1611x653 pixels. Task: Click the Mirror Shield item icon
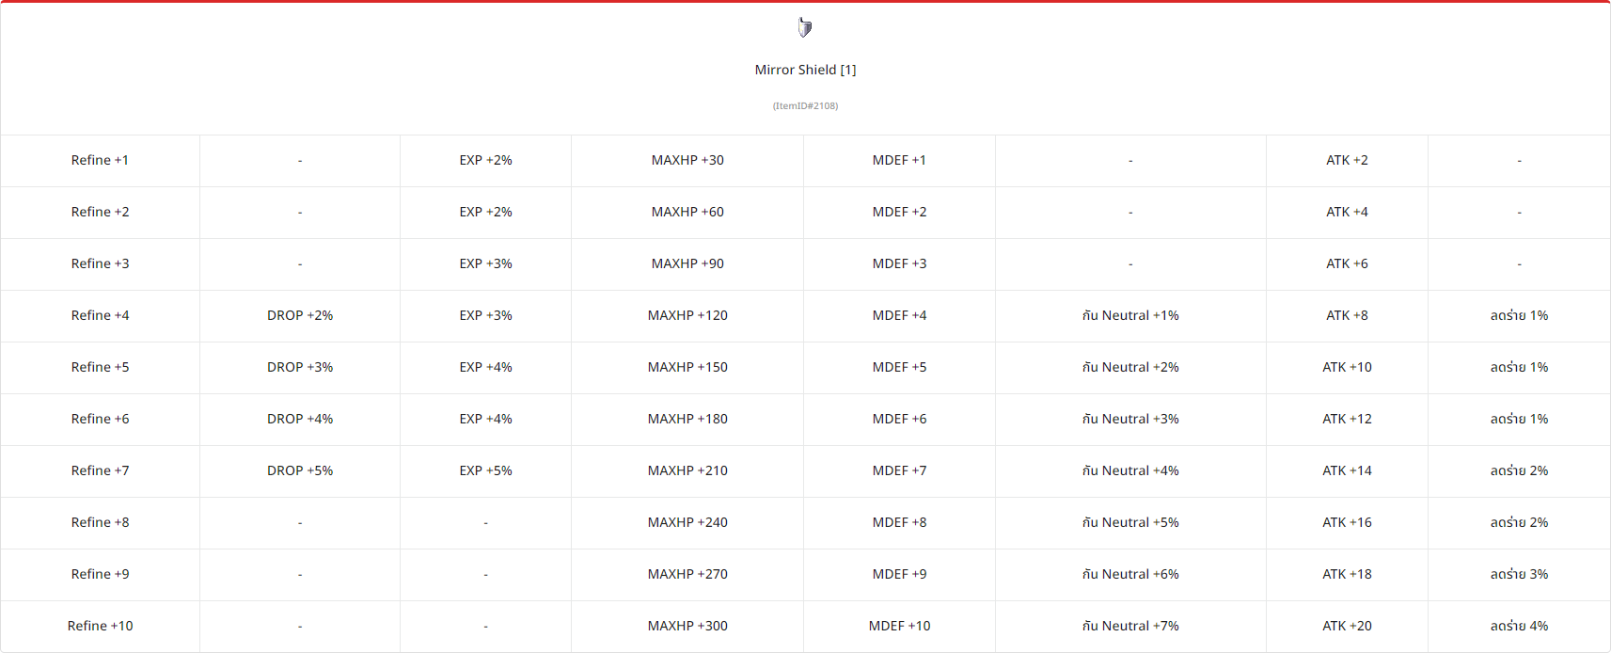tap(805, 28)
